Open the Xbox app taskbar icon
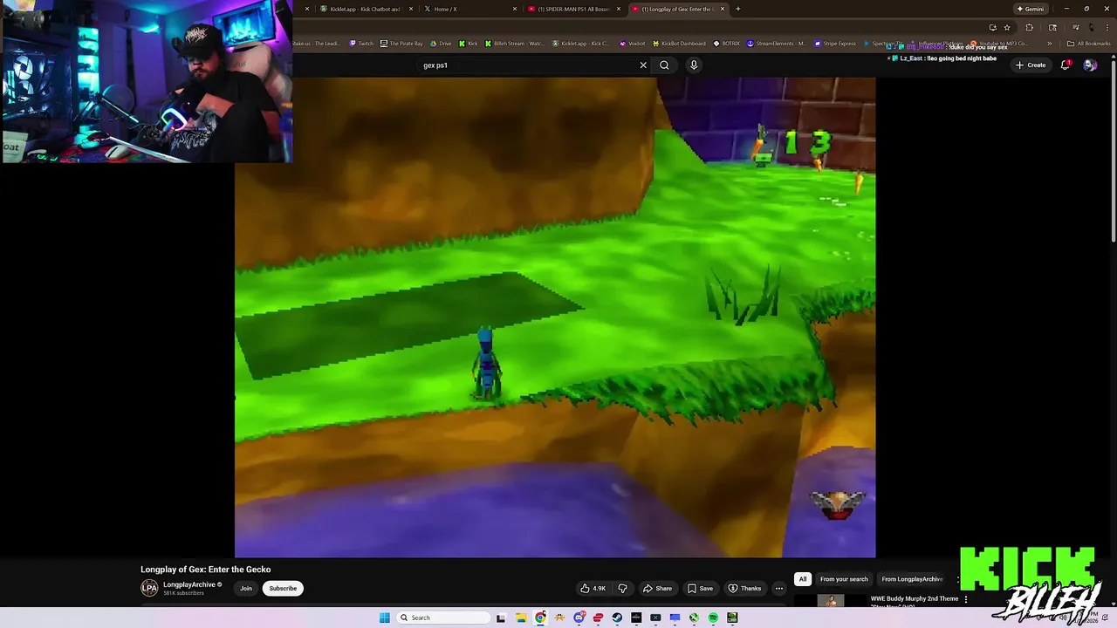Screen dimensions: 1117x628 (694, 618)
